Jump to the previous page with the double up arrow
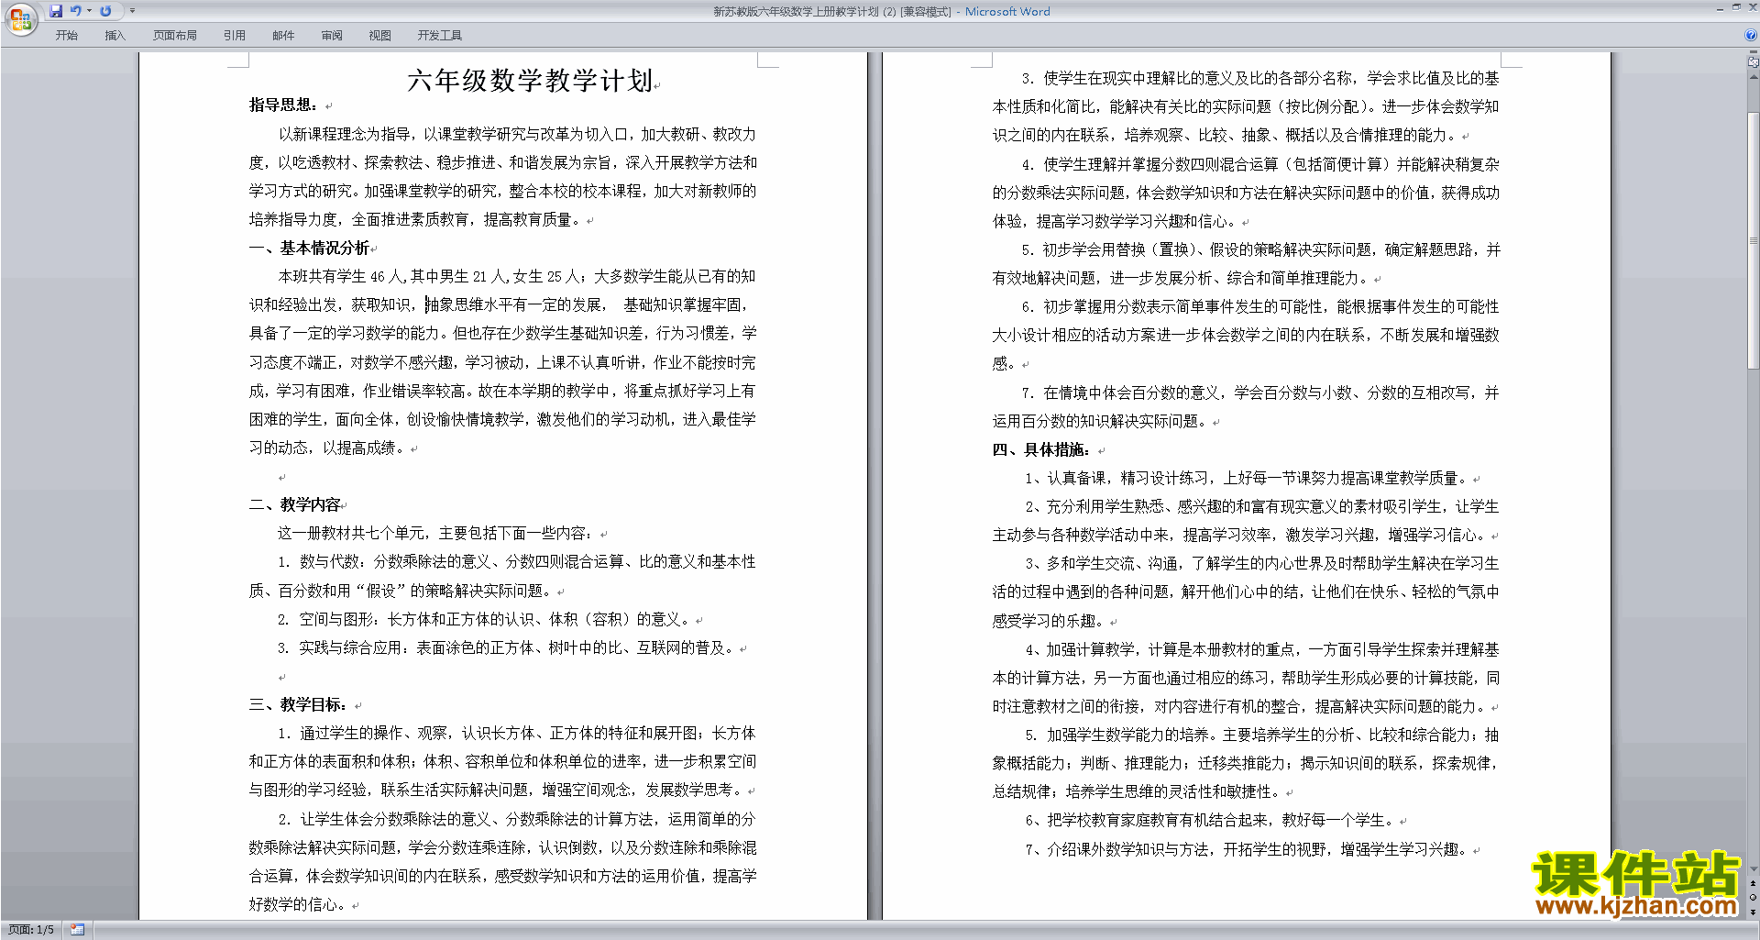 tap(1754, 884)
